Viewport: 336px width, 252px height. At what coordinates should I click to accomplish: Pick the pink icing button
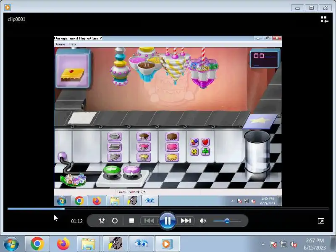[x=172, y=147]
